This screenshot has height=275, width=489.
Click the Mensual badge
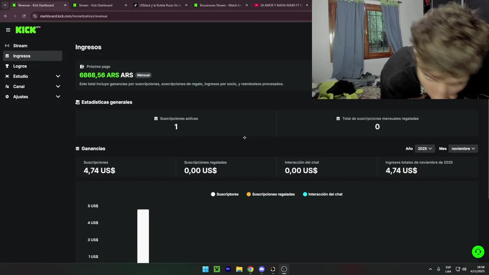(x=143, y=75)
